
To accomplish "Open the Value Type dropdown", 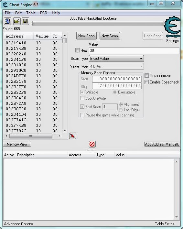I will click(116, 66).
